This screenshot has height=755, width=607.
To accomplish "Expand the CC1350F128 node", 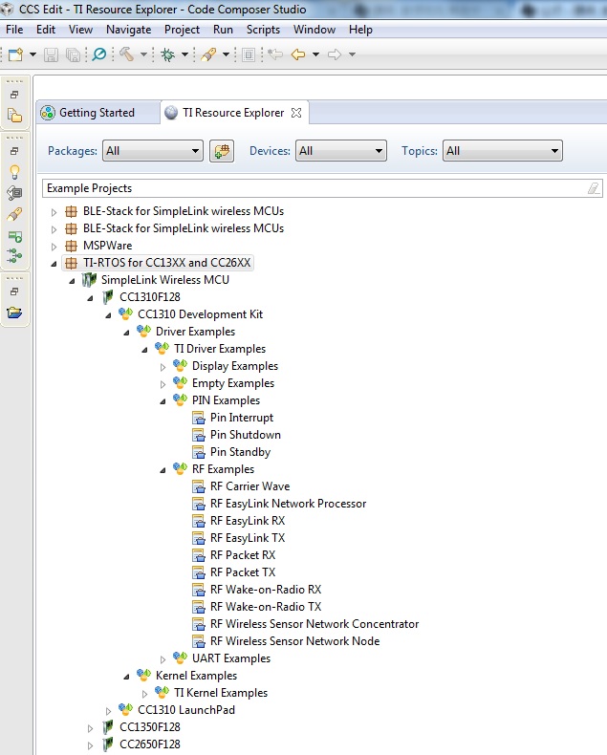I will point(90,728).
